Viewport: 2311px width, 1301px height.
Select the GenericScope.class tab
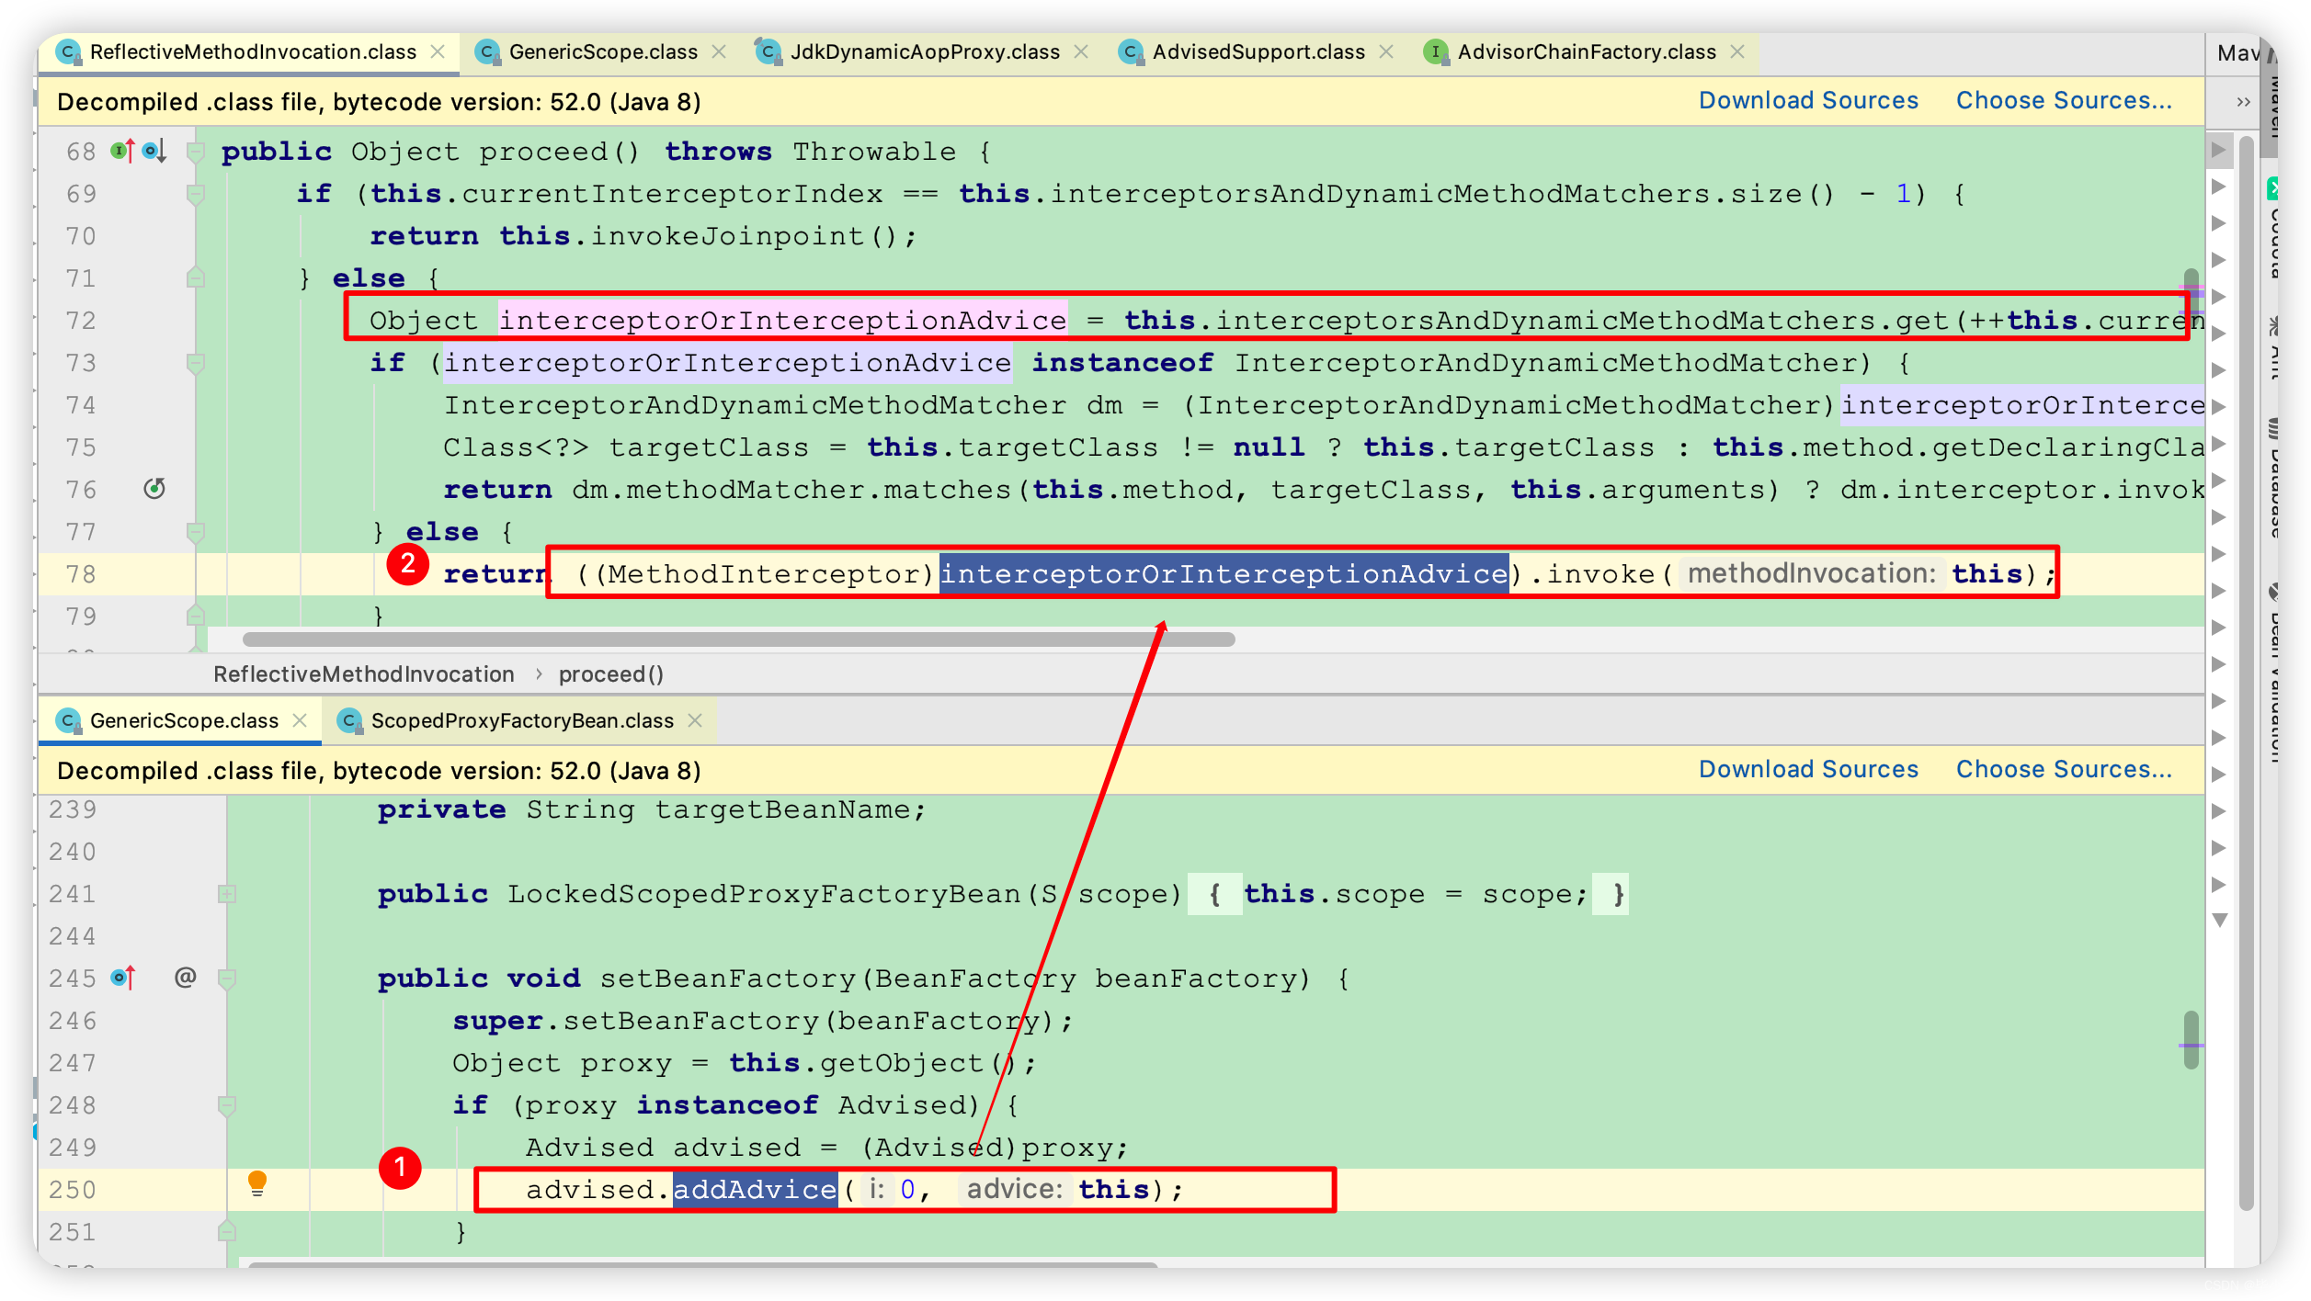597,52
